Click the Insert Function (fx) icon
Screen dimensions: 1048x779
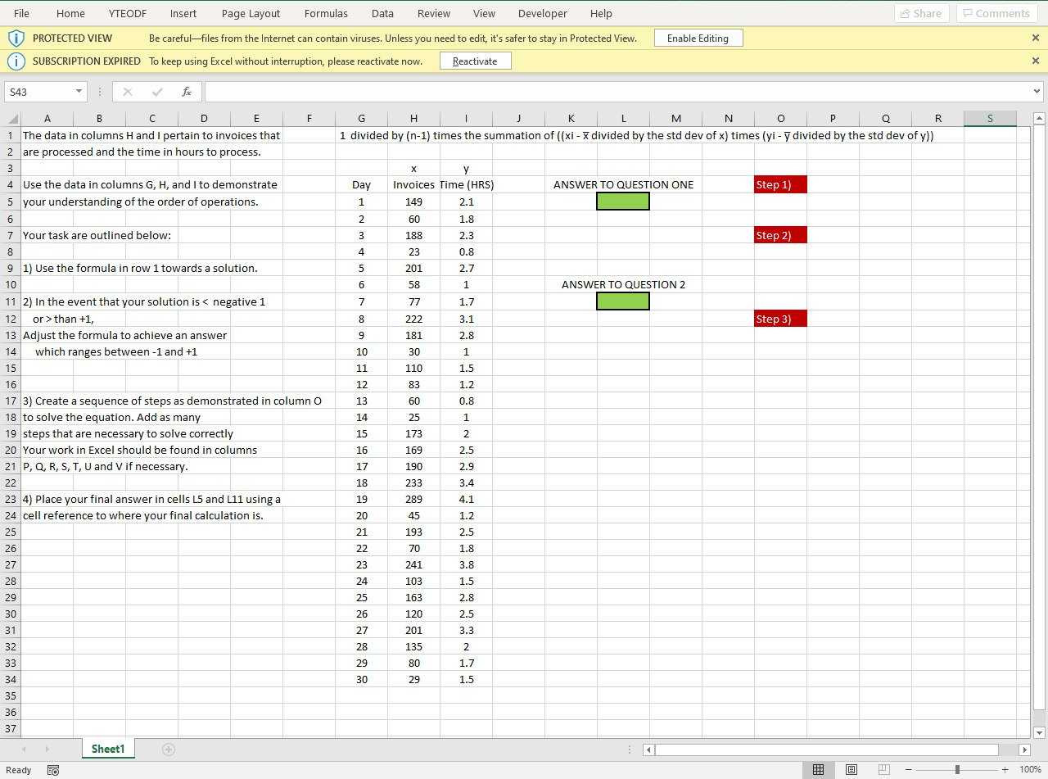coord(186,91)
